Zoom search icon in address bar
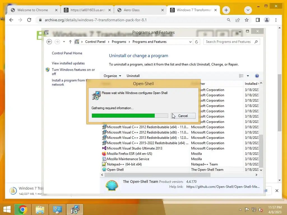The image size is (287, 215). coord(229,20)
